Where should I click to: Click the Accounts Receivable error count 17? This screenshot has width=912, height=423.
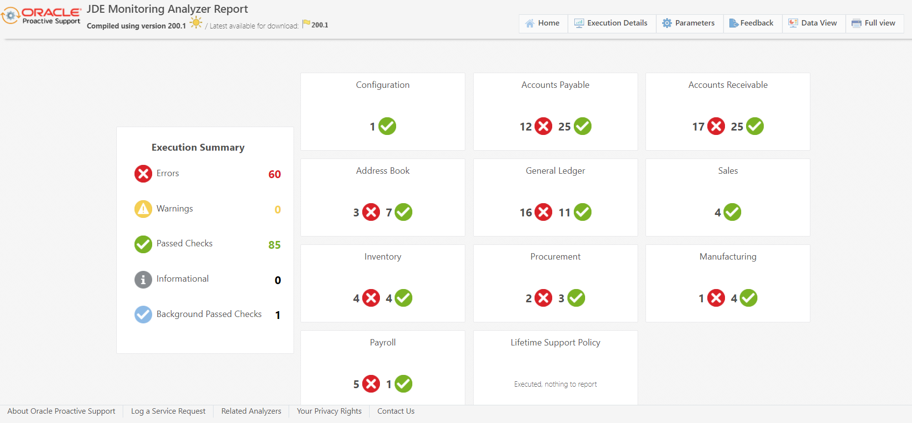click(698, 127)
